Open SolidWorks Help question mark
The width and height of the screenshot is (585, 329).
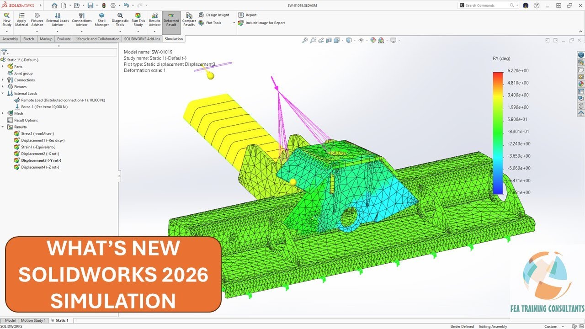tap(536, 5)
